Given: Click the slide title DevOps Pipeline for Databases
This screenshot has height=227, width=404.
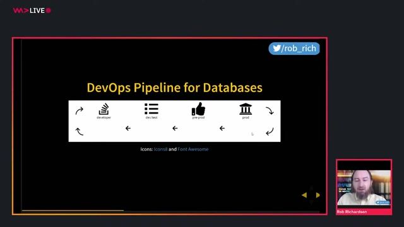Looking at the screenshot, I should [x=174, y=88].
